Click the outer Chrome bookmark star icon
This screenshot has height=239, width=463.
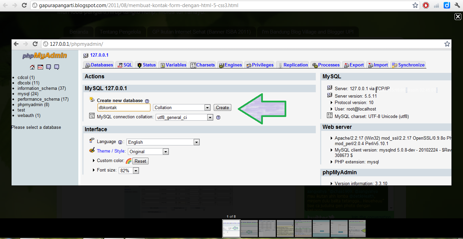[415, 5]
